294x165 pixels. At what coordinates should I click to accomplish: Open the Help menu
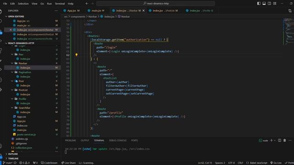pos(70,4)
